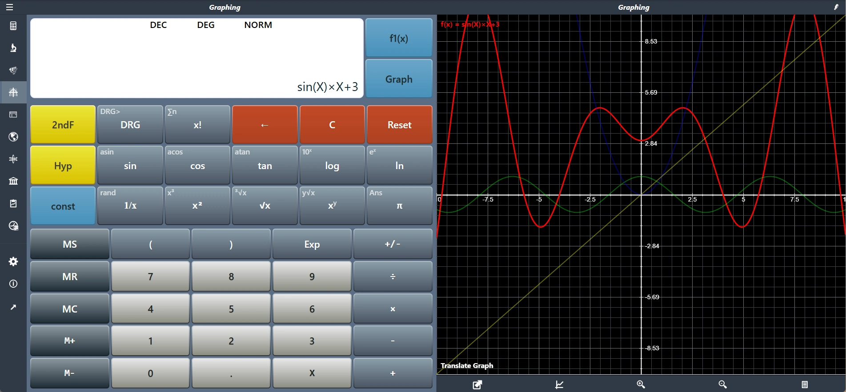Screen dimensions: 846x392
Task: Open the basic calculator from sidebar
Action: tap(13, 26)
